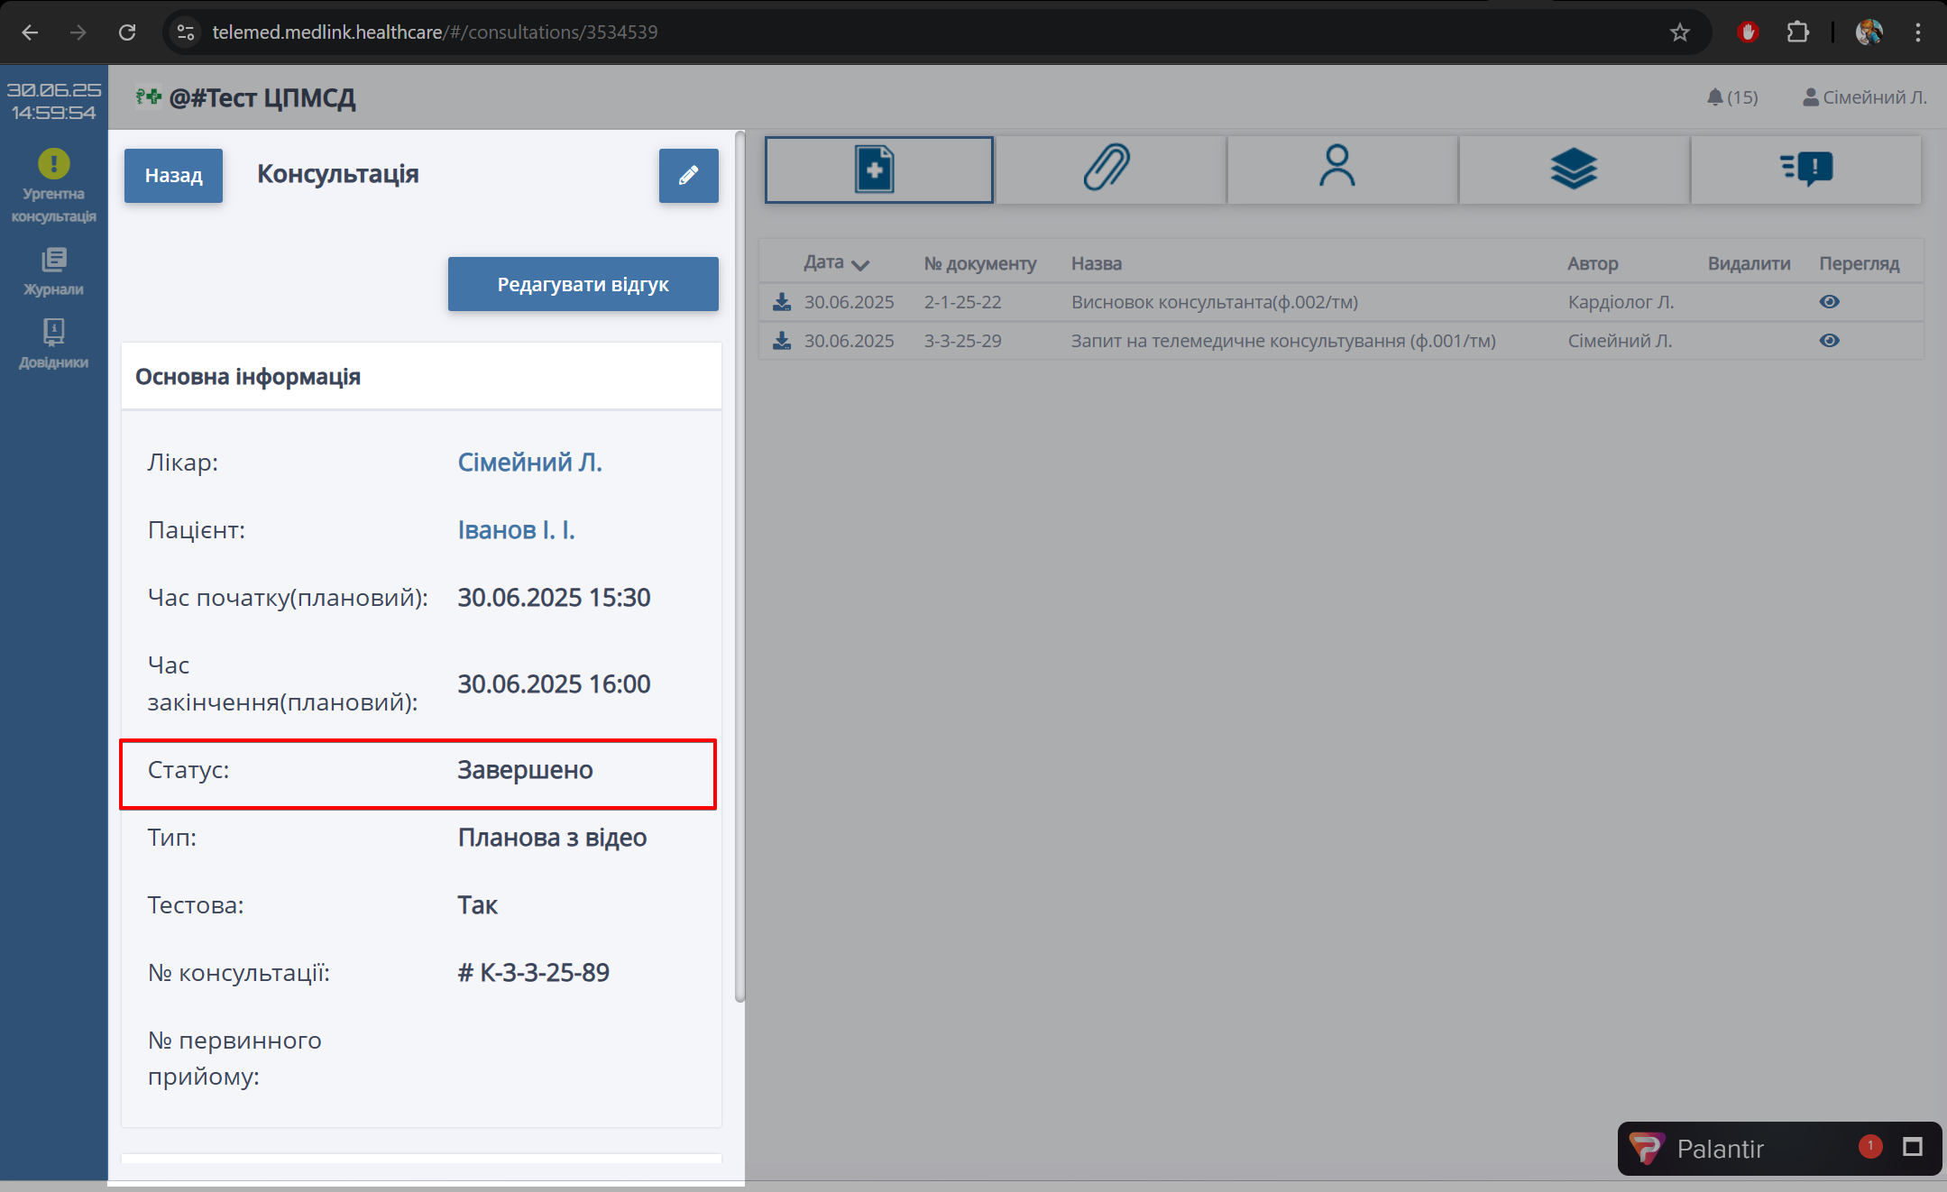The image size is (1947, 1192).
Task: Switch to the attachments paperclip tab
Action: coord(1108,170)
